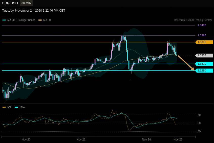This screenshot has height=143, width=214.
Task: Click the cyan 1.3290 support price tag
Action: click(204, 70)
